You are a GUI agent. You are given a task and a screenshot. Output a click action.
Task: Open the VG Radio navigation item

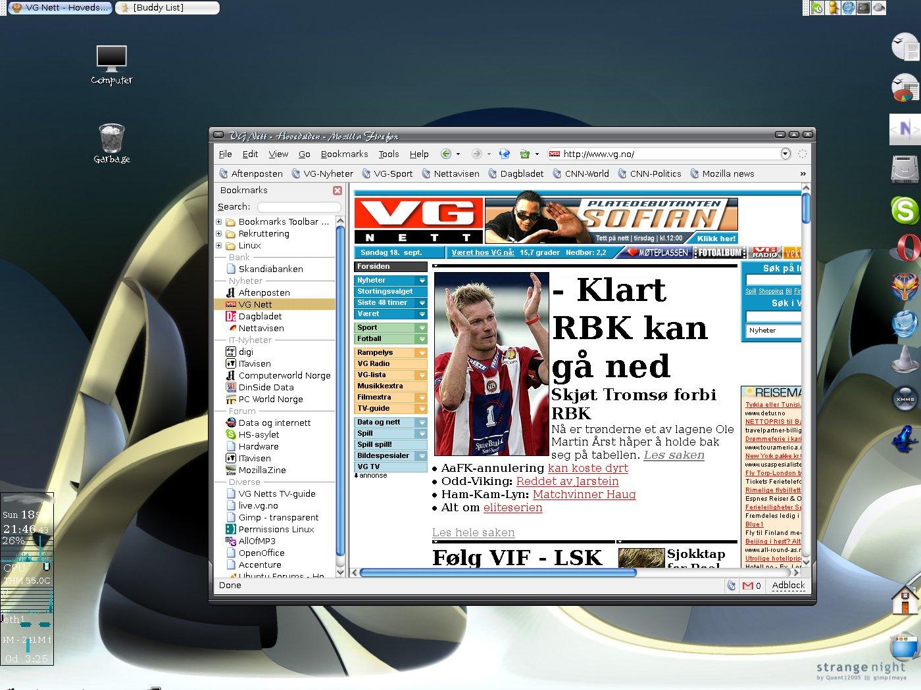[391, 363]
